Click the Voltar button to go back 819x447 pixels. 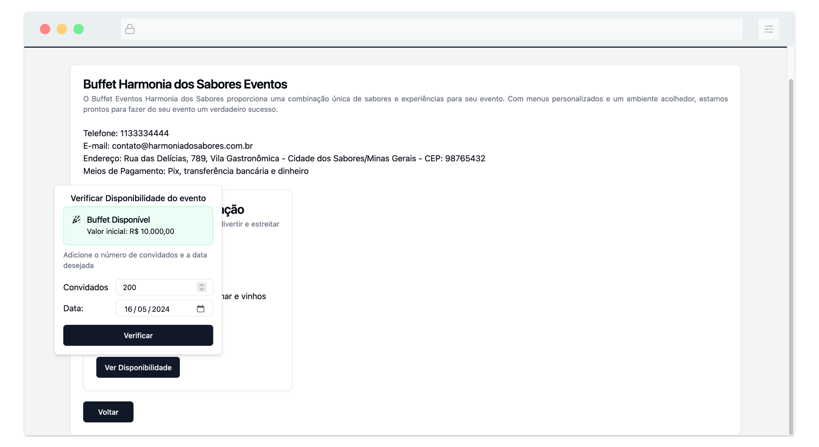pos(108,412)
